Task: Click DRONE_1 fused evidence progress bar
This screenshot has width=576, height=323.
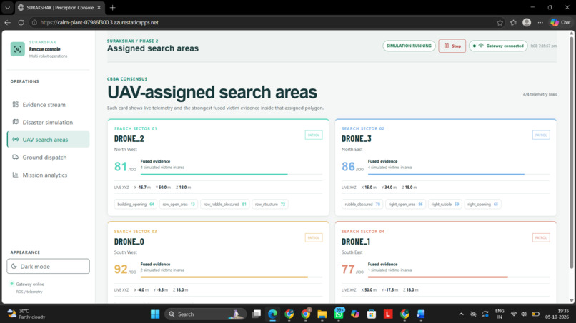Action: tap(459, 277)
